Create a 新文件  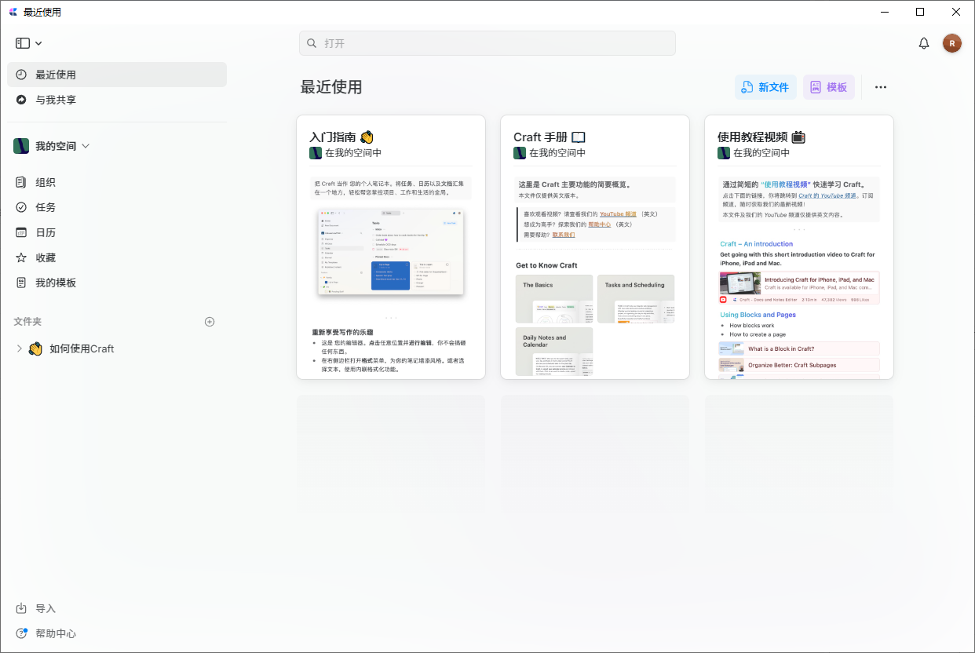tap(765, 87)
